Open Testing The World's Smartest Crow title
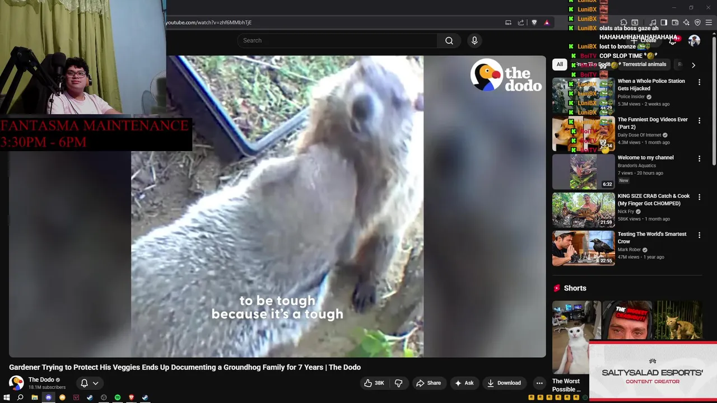Viewport: 717px width, 403px height. click(x=652, y=238)
